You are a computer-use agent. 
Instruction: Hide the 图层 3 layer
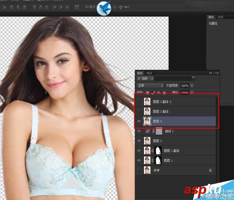[x=139, y=121]
